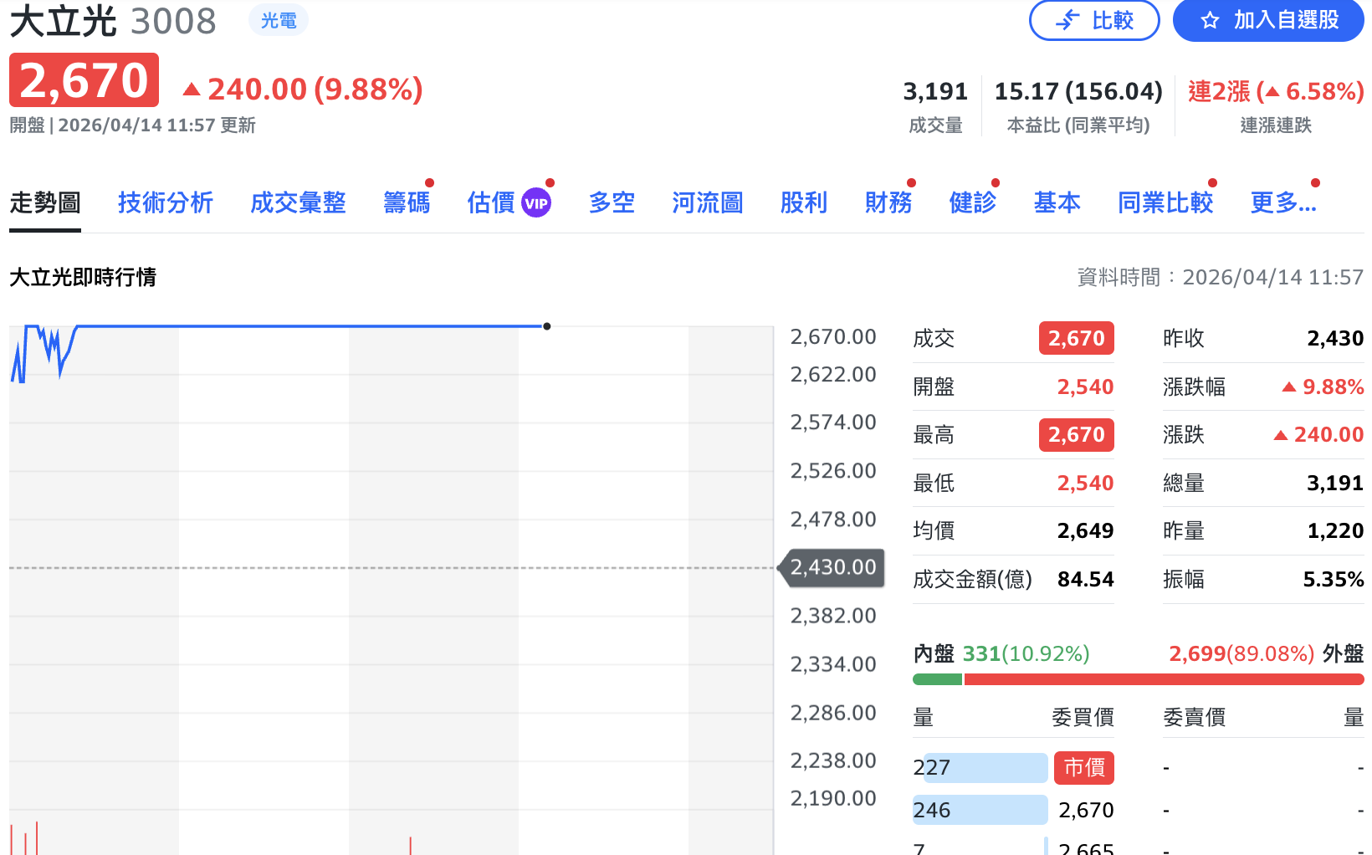This screenshot has width=1372, height=855.
Task: Click the 比較 button
Action: [x=1094, y=20]
